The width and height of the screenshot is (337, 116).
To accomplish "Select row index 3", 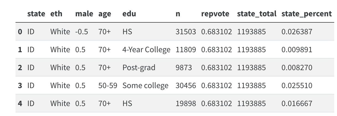I will tap(20, 86).
